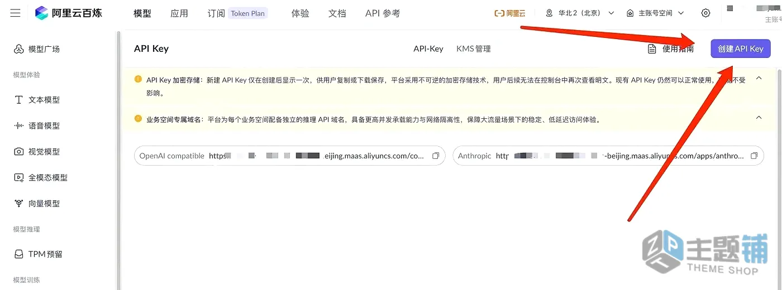Viewport: 782px width, 290px height.
Task: Click the 模型体验 section label
Action: coord(27,75)
